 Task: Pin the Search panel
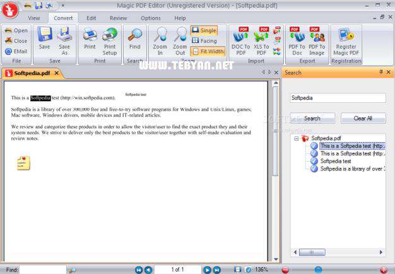click(x=381, y=72)
